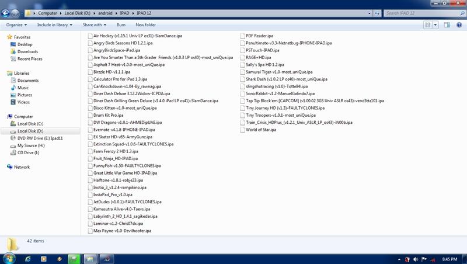Click the New folder button

click(145, 25)
